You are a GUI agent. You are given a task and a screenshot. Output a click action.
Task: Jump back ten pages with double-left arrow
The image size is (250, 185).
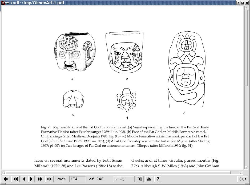click(15, 179)
